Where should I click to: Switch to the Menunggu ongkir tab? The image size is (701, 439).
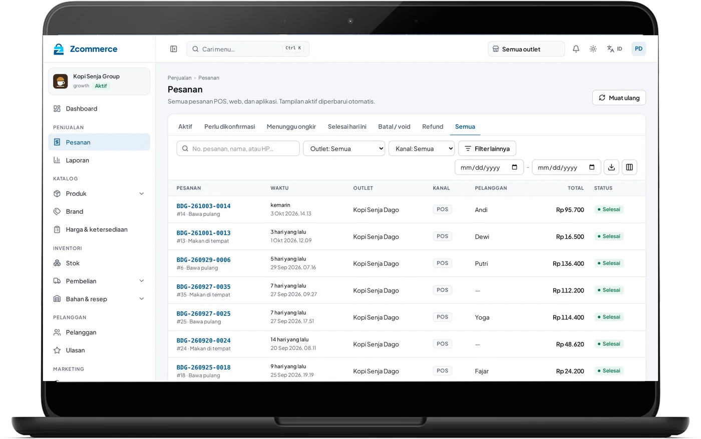(291, 127)
